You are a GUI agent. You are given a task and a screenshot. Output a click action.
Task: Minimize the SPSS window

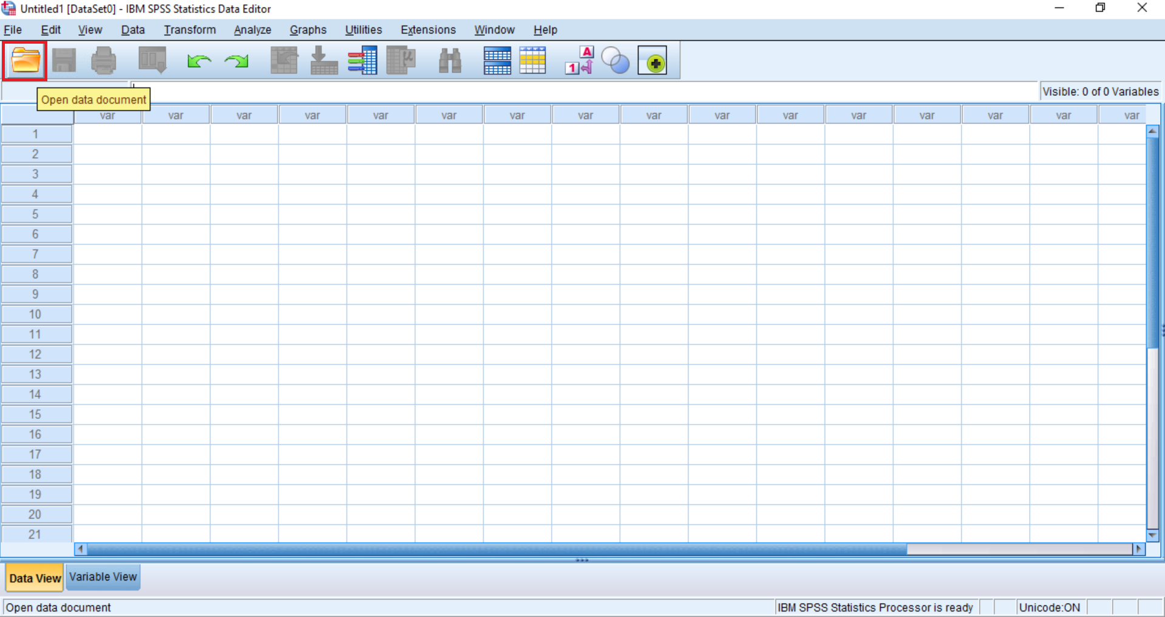point(1059,8)
